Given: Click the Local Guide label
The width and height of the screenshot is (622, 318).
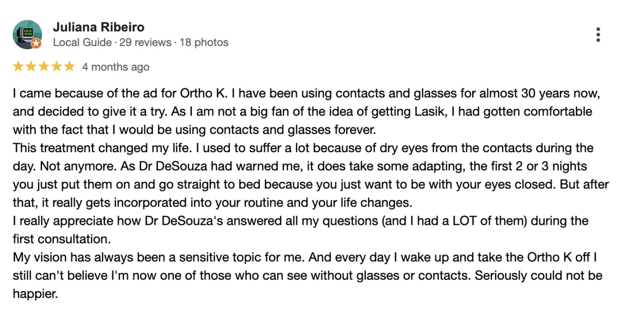Looking at the screenshot, I should click(82, 42).
